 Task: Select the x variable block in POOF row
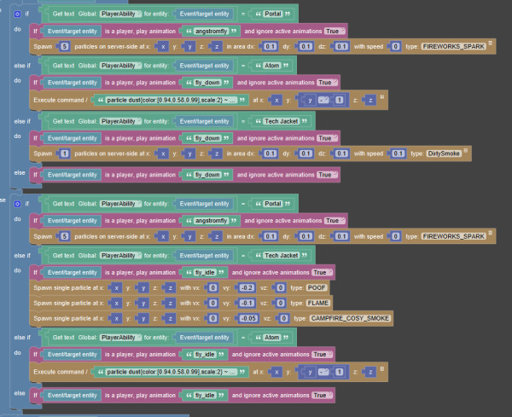click(x=117, y=287)
